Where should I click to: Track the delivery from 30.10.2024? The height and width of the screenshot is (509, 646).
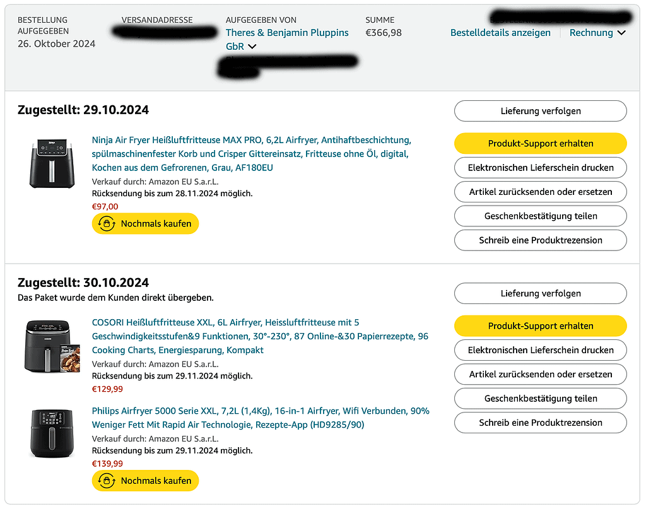pos(541,293)
